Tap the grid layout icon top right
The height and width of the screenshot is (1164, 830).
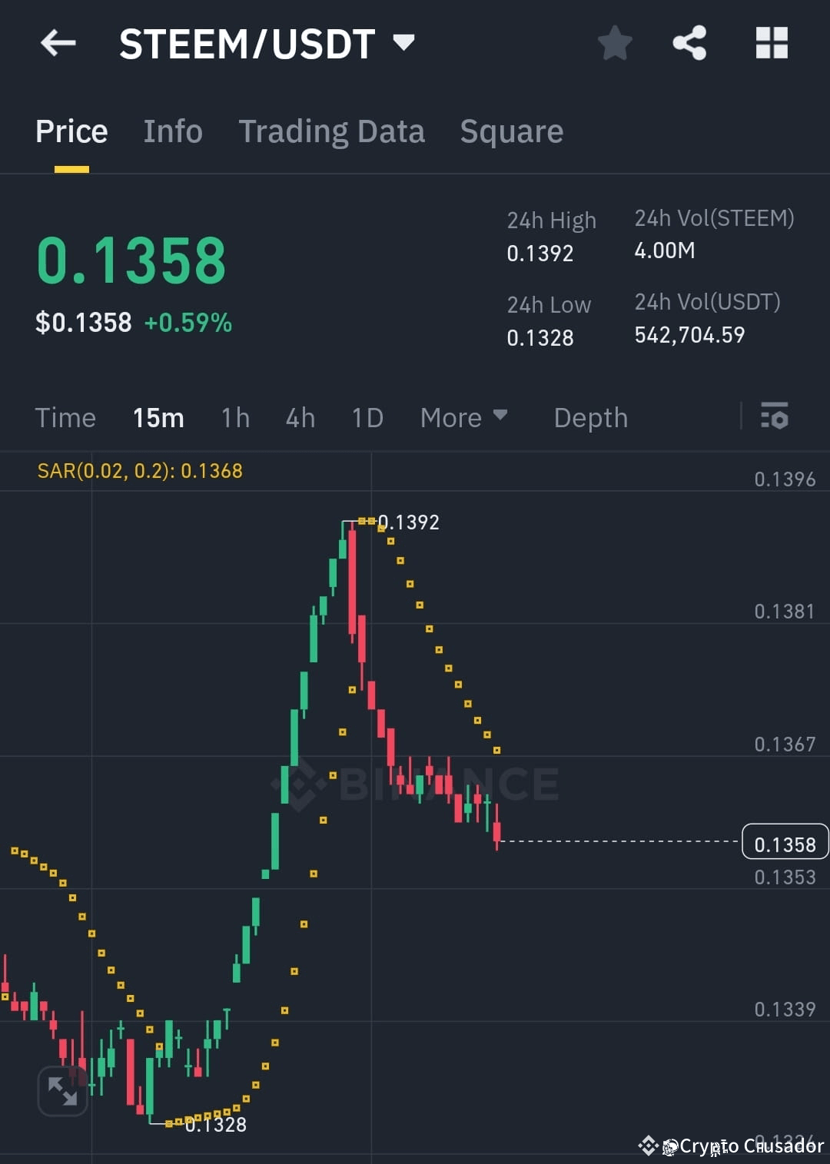coord(771,44)
